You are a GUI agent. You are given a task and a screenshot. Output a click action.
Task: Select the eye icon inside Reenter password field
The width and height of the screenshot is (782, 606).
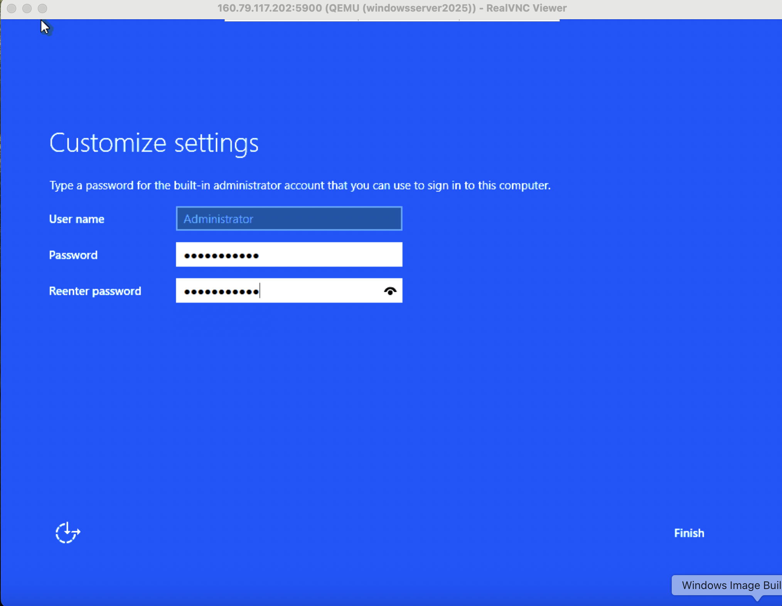pyautogui.click(x=390, y=291)
